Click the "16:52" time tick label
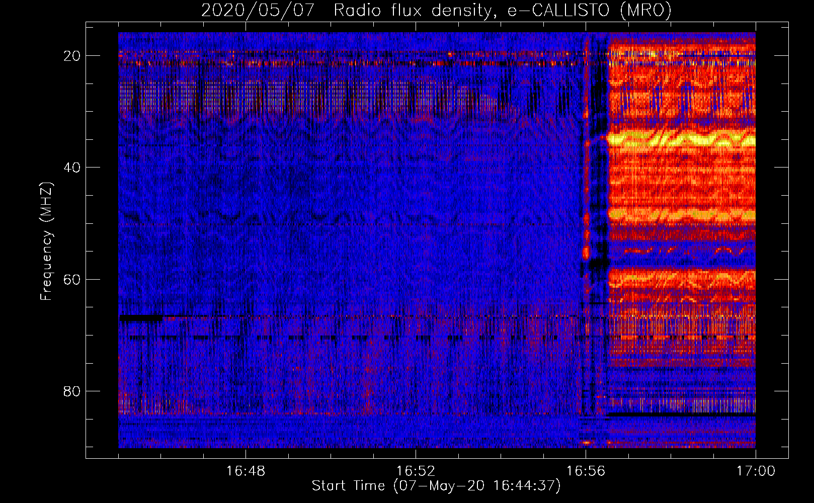Viewport: 814px width, 503px height. (x=416, y=471)
